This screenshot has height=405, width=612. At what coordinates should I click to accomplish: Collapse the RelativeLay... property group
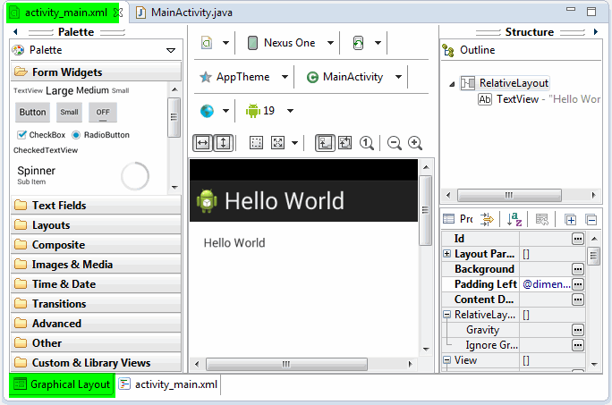tap(446, 315)
